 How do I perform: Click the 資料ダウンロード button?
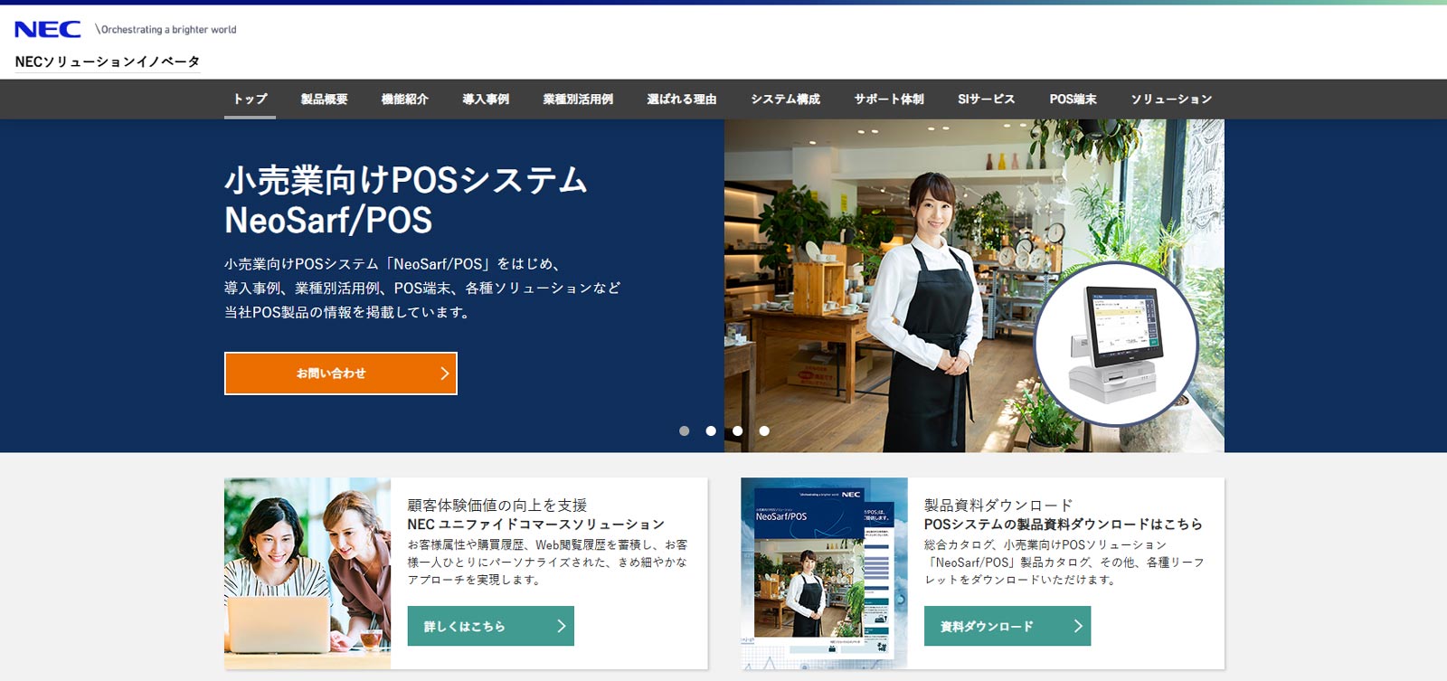click(1007, 626)
